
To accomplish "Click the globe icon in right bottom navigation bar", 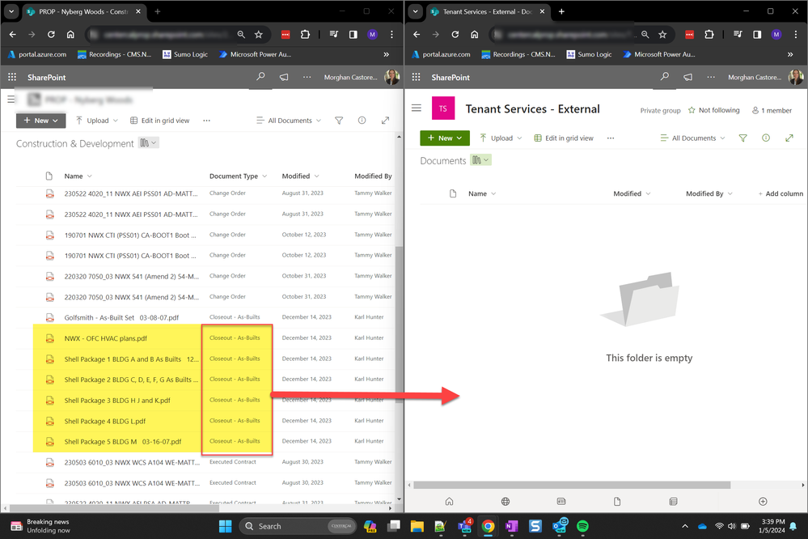I will [x=506, y=501].
